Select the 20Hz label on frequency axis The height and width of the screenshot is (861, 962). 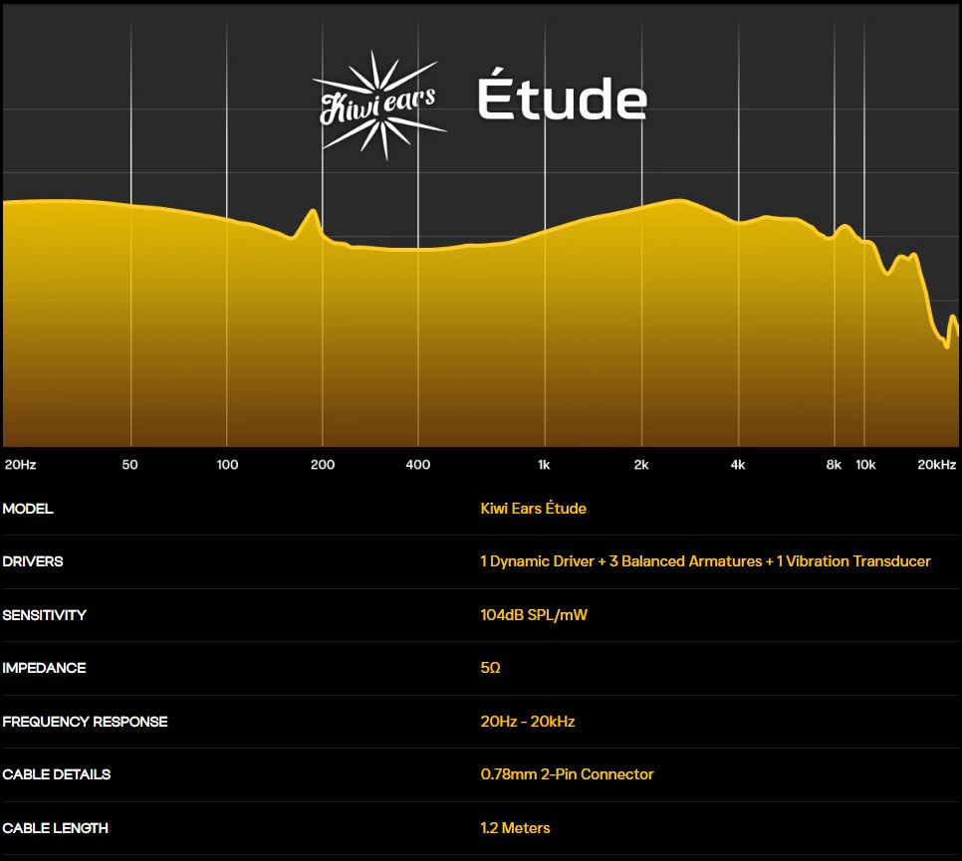tap(21, 465)
